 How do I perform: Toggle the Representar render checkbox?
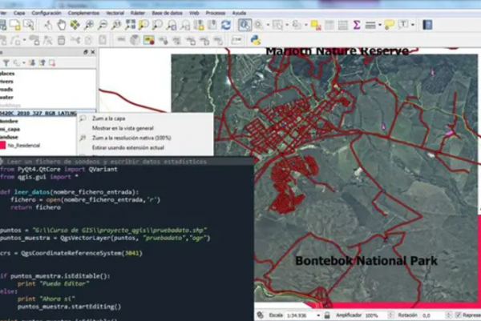(459, 316)
